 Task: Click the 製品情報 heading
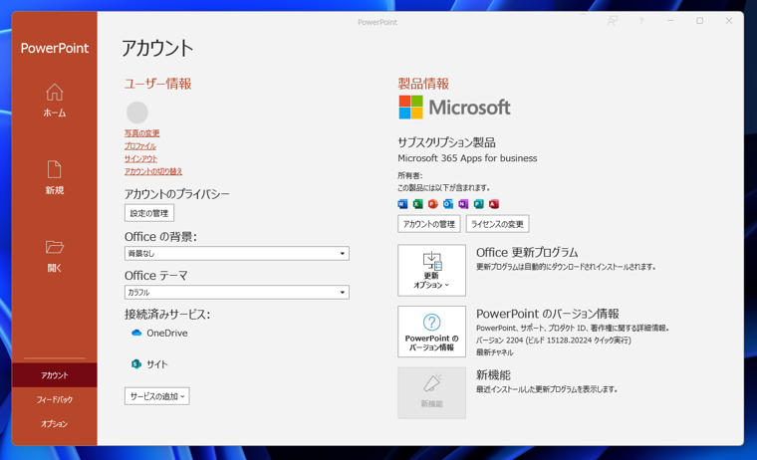423,84
